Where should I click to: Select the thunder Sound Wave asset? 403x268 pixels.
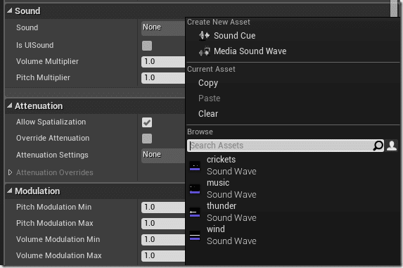tap(293, 212)
